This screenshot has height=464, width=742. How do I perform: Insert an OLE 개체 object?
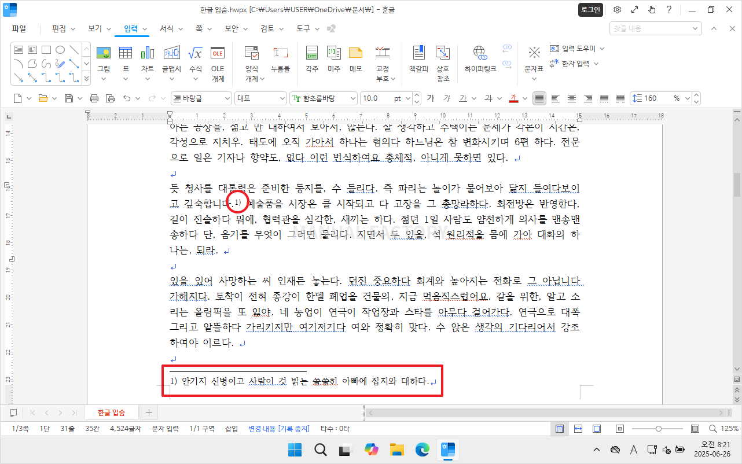click(x=218, y=62)
